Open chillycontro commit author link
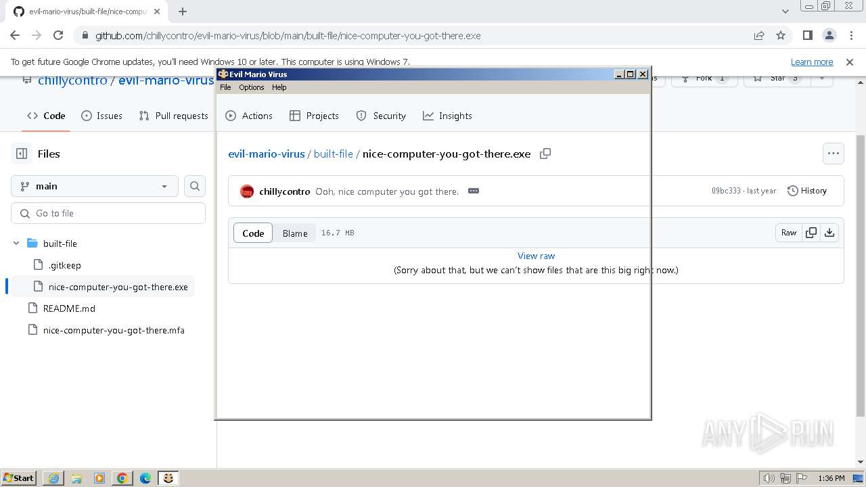This screenshot has width=866, height=487. [x=285, y=191]
